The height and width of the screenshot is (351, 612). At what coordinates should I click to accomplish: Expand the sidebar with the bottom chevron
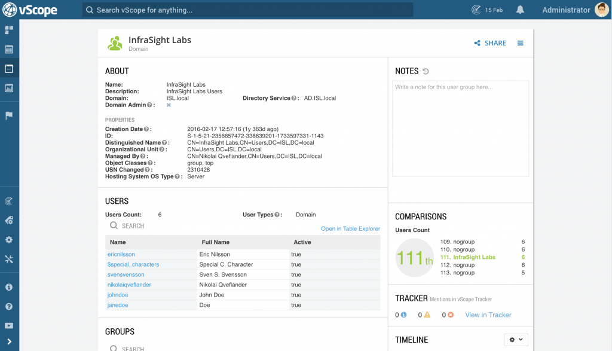pos(9,341)
